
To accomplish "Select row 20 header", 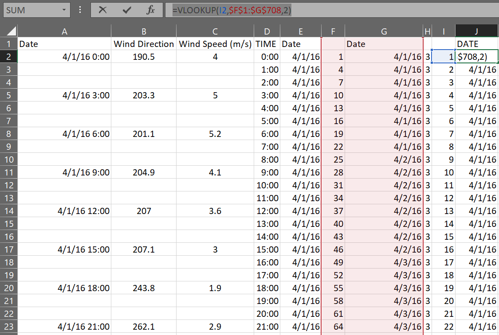I will click(x=8, y=288).
